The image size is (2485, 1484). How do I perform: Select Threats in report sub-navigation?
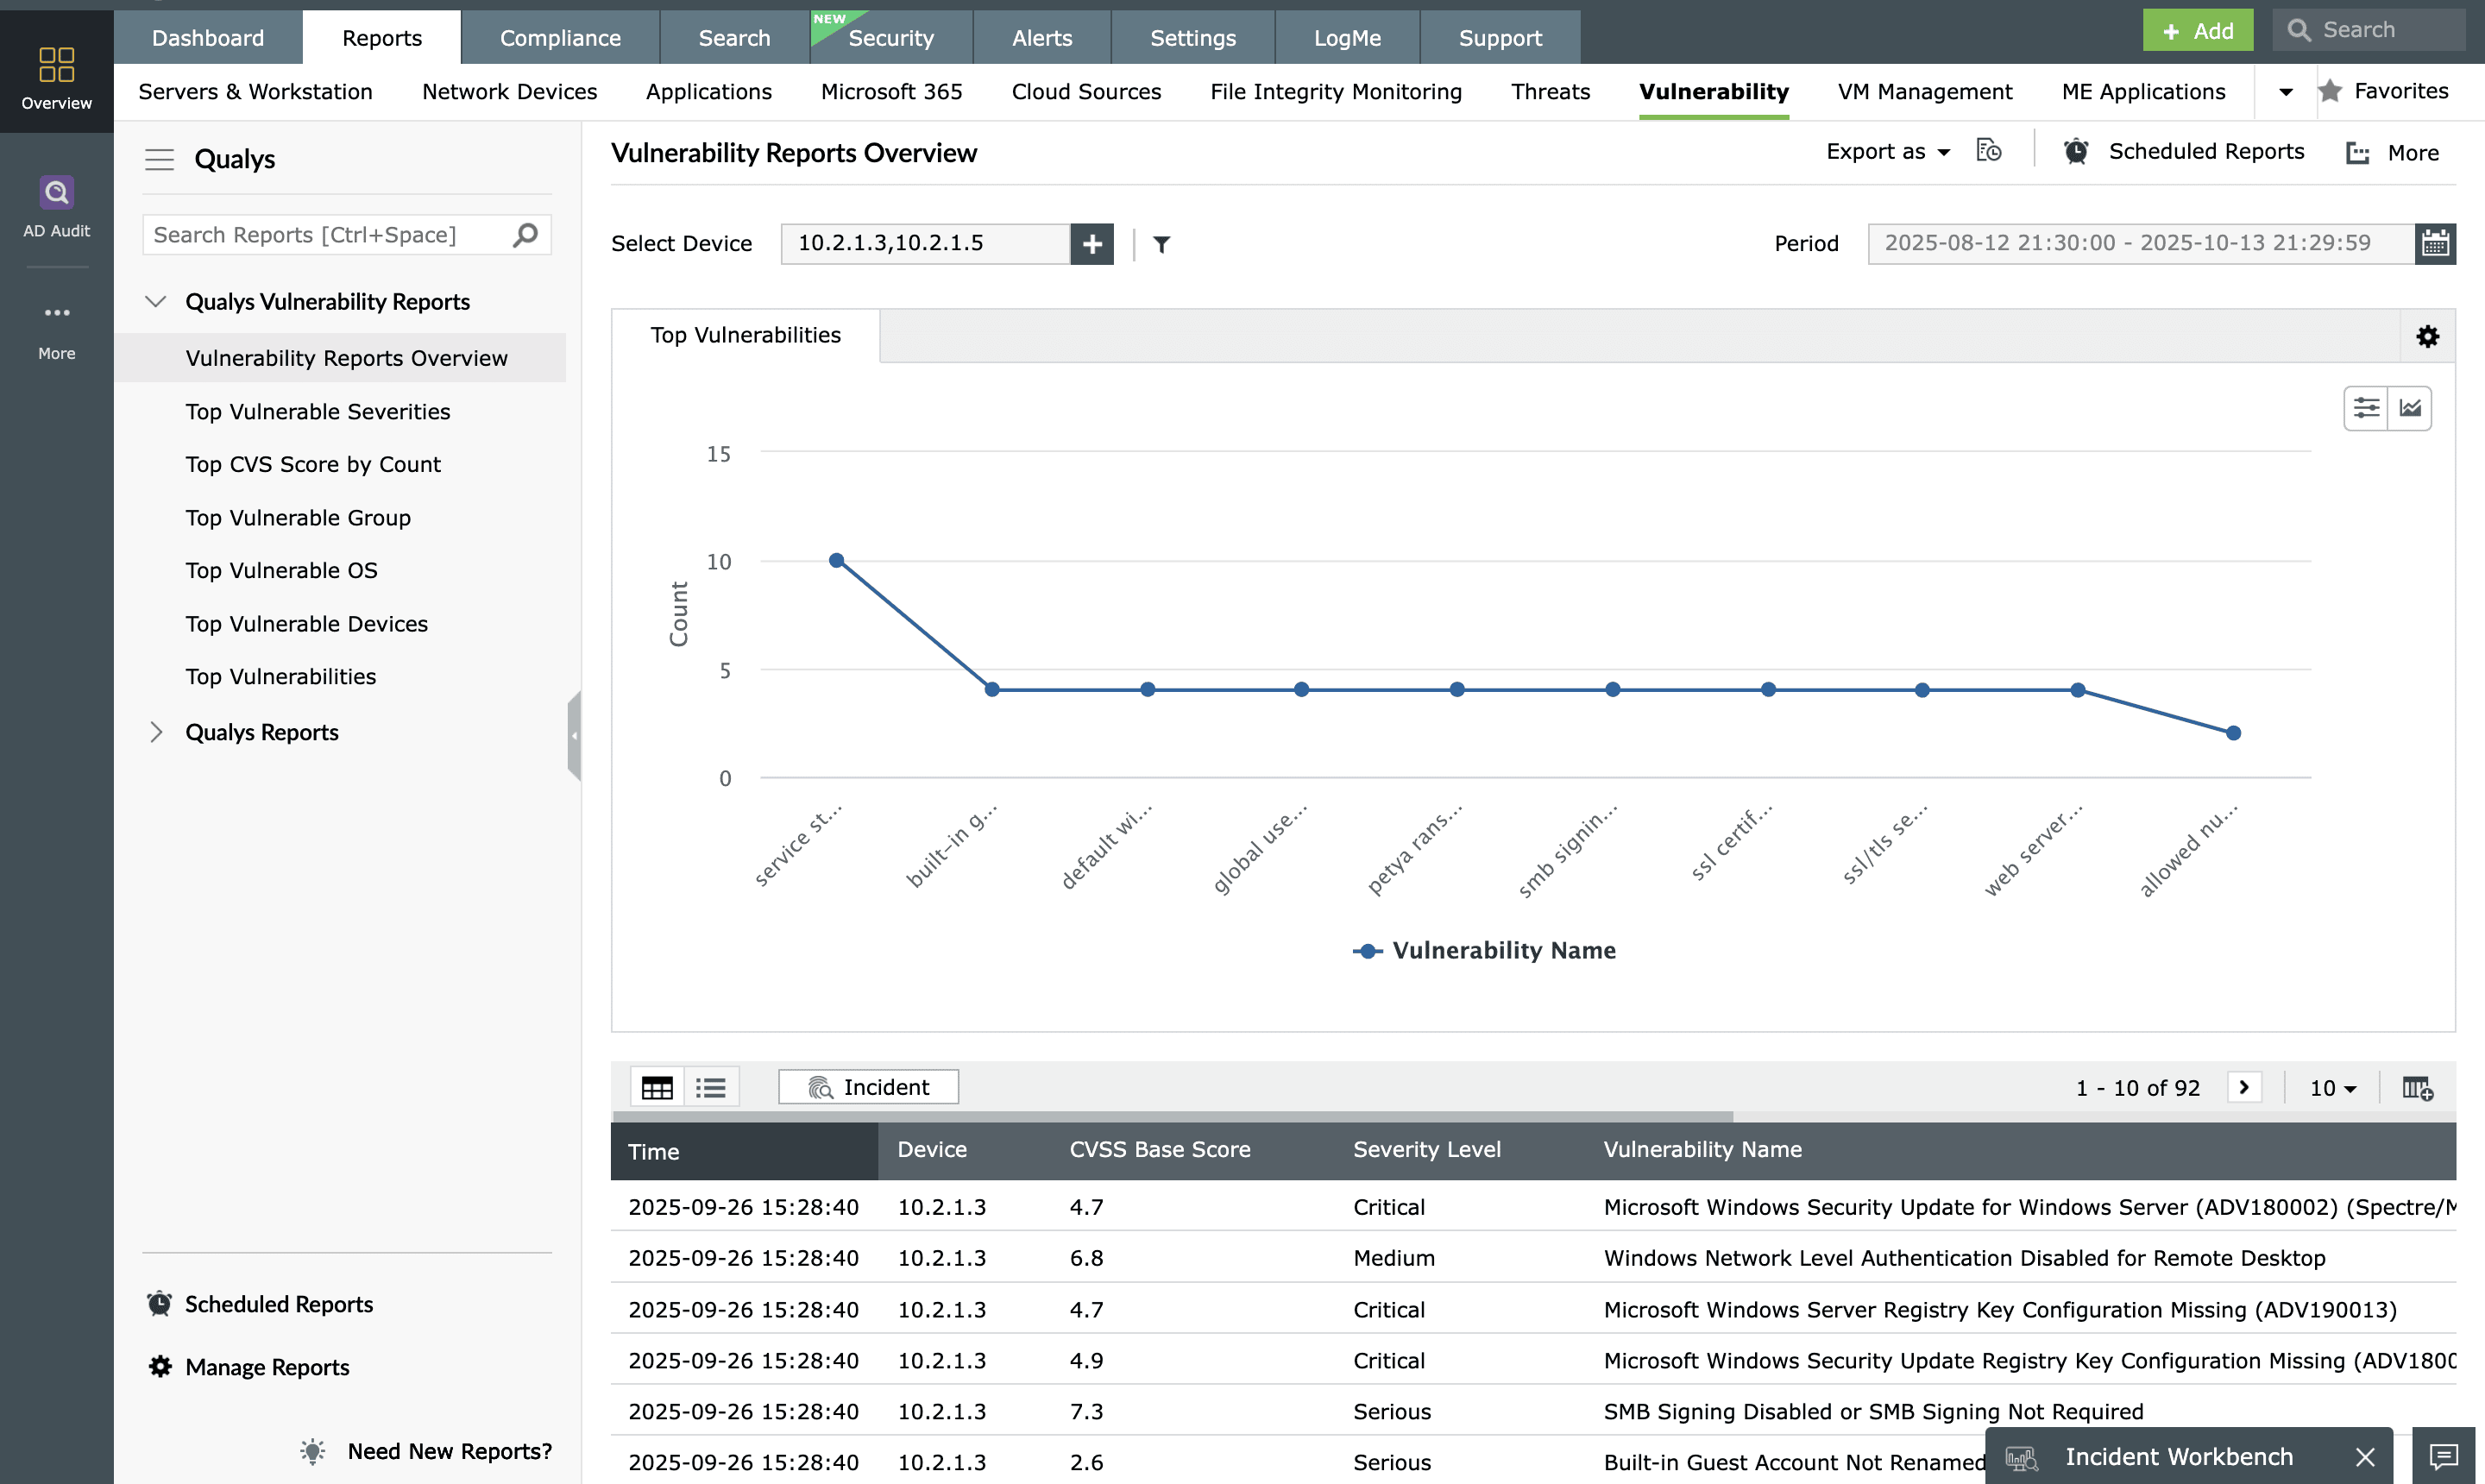(x=1549, y=92)
